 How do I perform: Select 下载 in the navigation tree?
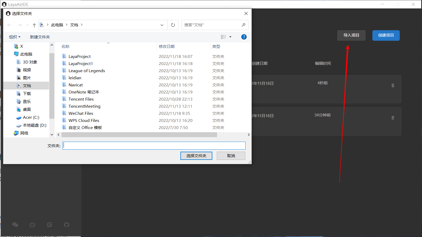coord(27,93)
